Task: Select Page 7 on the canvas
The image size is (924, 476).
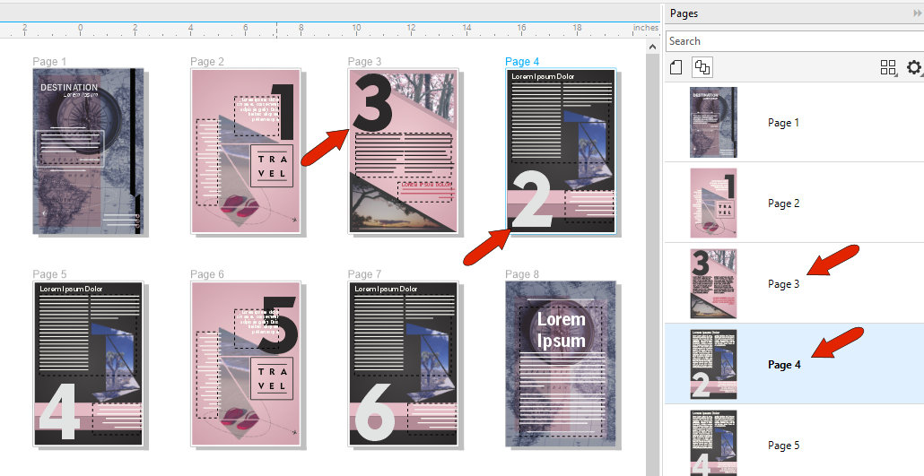Action: click(x=403, y=363)
